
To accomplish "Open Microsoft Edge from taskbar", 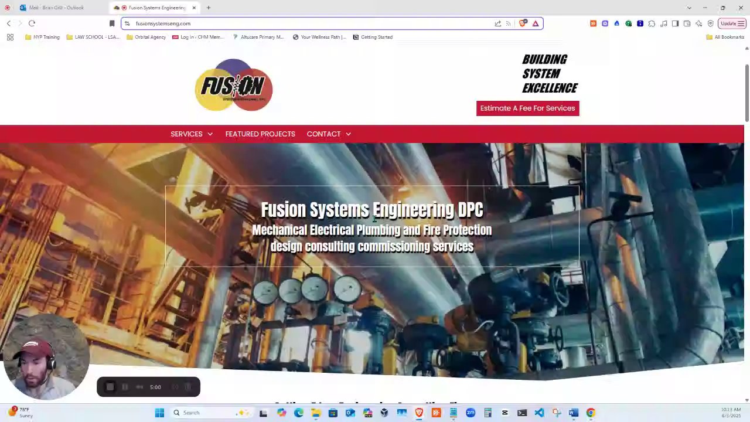I will (299, 413).
